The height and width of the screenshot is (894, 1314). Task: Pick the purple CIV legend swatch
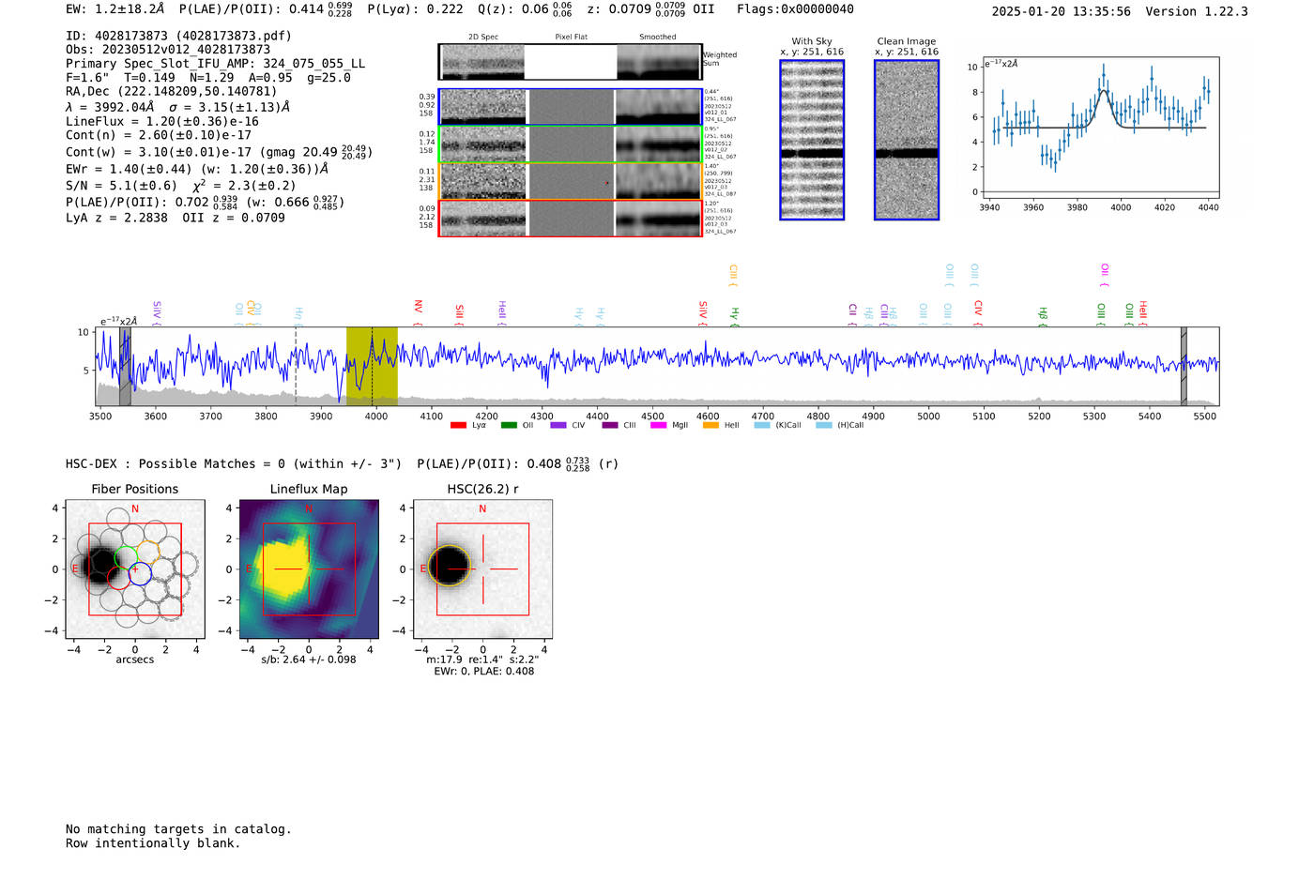point(558,425)
